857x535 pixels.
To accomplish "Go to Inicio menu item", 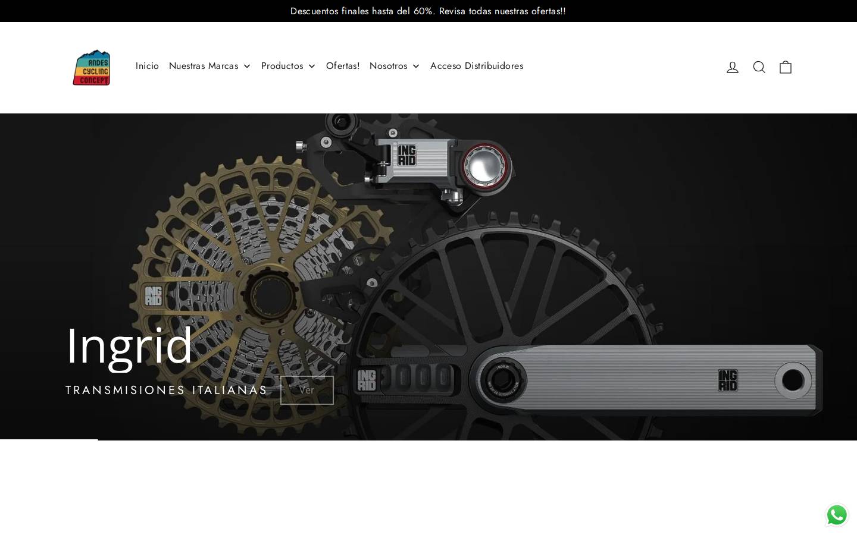I will point(147,66).
